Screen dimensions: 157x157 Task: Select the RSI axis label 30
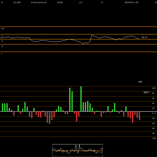(2, 46)
